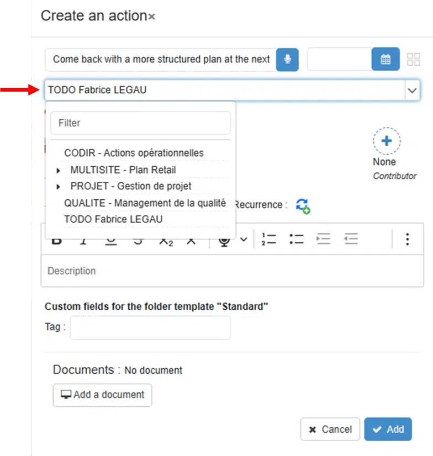Expand the PROJET - Gestion de projet node
This screenshot has height=456, width=433.
[59, 187]
